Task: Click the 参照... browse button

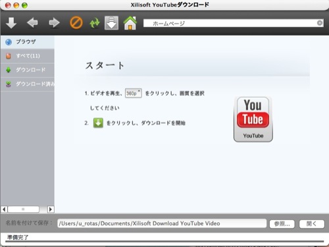Action: tap(282, 224)
